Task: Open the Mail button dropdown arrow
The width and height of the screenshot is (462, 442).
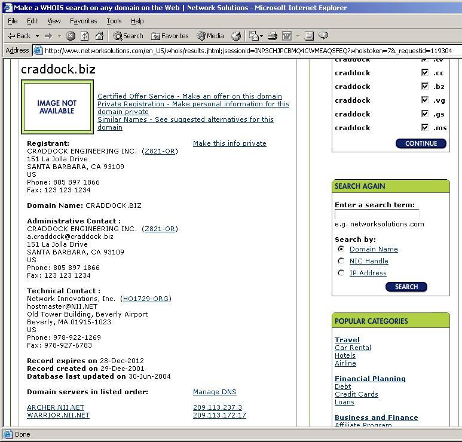Action: (x=261, y=36)
